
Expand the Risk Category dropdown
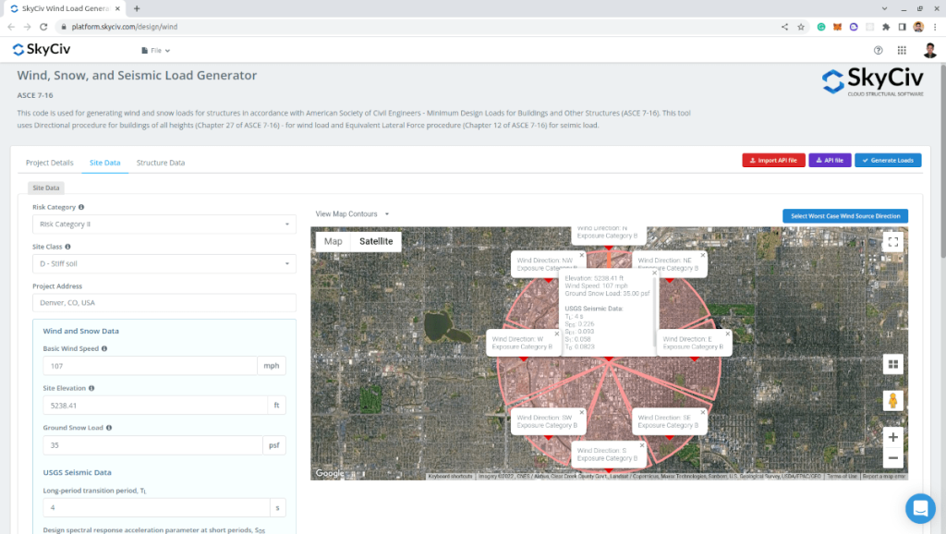point(164,224)
